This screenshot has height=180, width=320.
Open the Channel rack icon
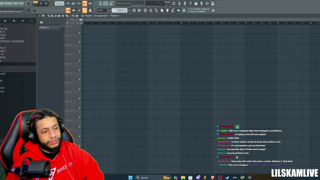(145, 10)
